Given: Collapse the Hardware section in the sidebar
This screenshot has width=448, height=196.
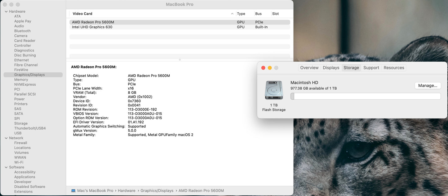Looking at the screenshot, I should [x=6, y=11].
